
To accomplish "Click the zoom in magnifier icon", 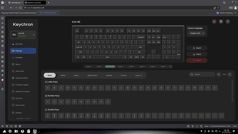I will tap(219, 75).
